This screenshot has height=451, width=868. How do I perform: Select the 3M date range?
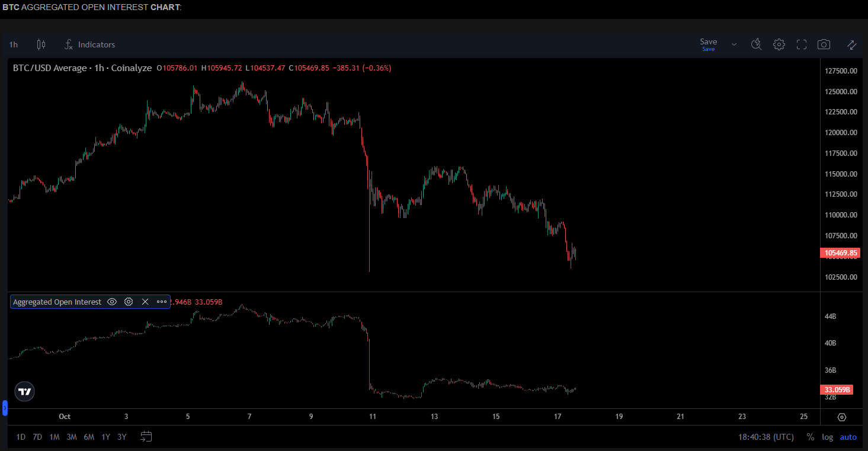(72, 437)
